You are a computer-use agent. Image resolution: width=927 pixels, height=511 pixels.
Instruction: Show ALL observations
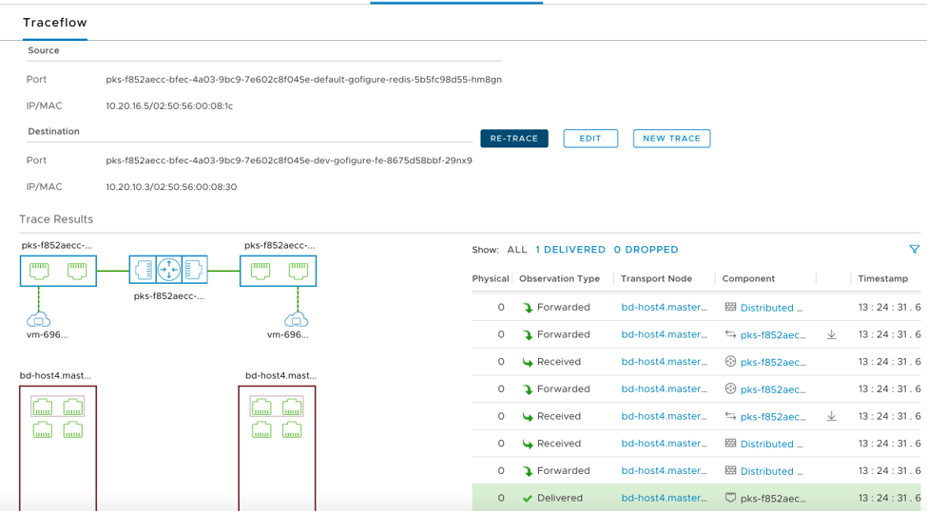[x=516, y=250]
